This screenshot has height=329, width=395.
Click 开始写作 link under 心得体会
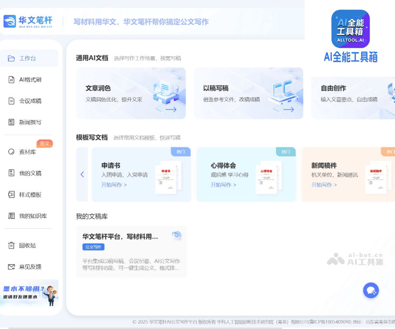pos(223,185)
